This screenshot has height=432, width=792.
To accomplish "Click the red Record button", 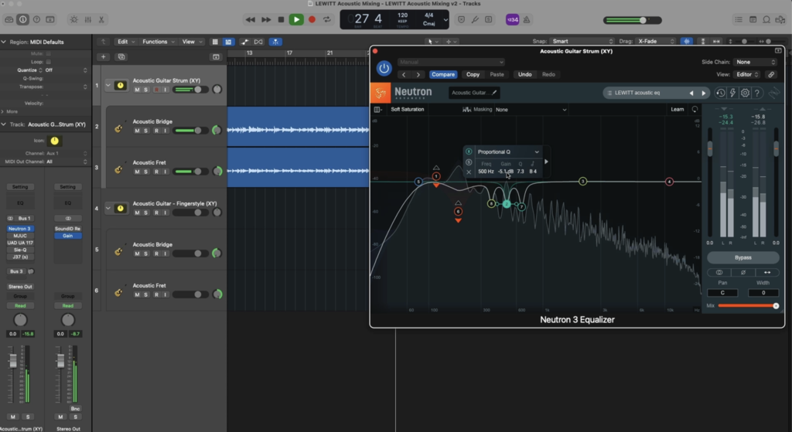I will [312, 19].
